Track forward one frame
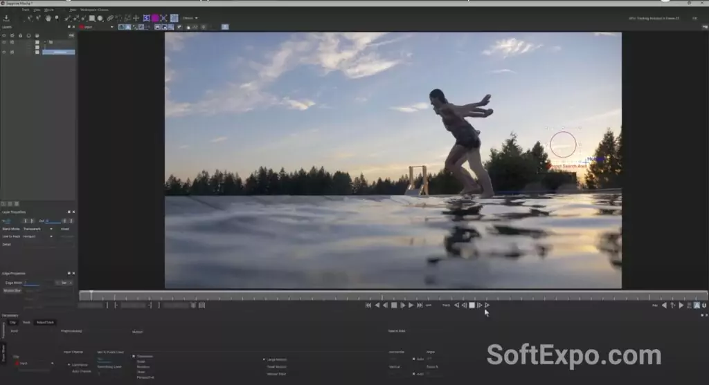The image size is (709, 385). point(479,306)
